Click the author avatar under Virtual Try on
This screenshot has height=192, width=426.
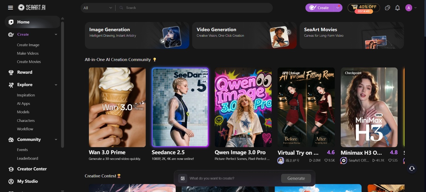(x=281, y=161)
